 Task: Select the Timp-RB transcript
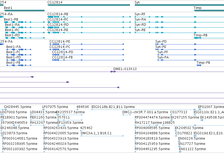point(209,38)
